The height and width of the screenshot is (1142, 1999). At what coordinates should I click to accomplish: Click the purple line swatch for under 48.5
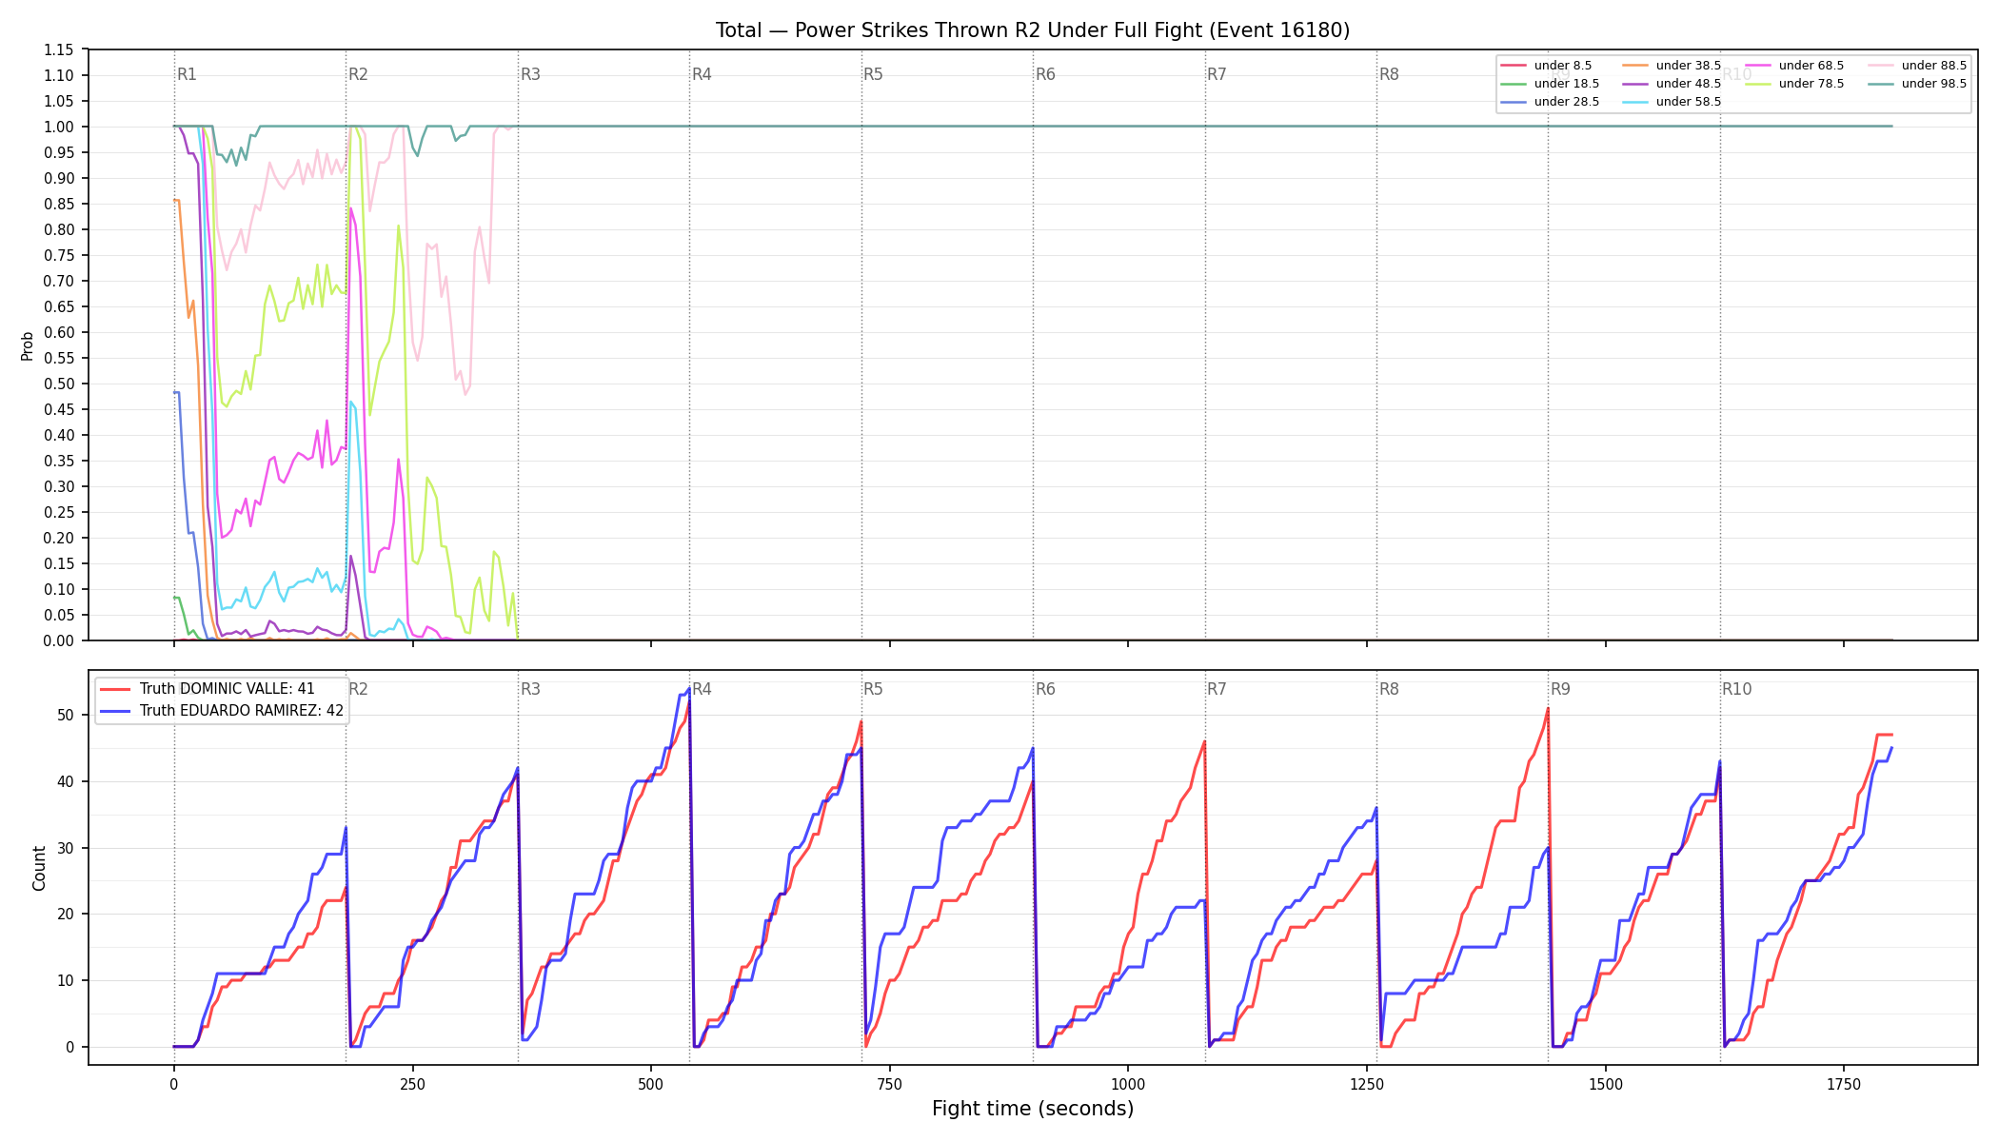pos(1633,84)
